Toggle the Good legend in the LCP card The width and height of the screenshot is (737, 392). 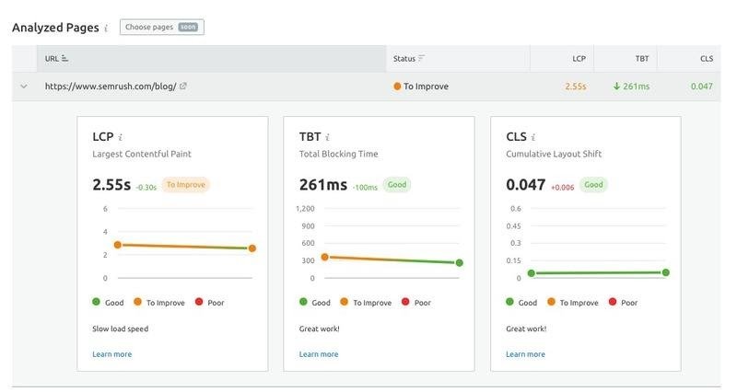coord(108,303)
